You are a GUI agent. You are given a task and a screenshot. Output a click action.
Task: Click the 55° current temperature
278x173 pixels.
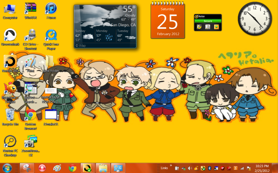(x=129, y=9)
